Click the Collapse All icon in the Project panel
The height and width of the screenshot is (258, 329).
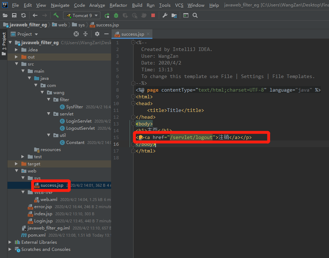tap(85, 34)
